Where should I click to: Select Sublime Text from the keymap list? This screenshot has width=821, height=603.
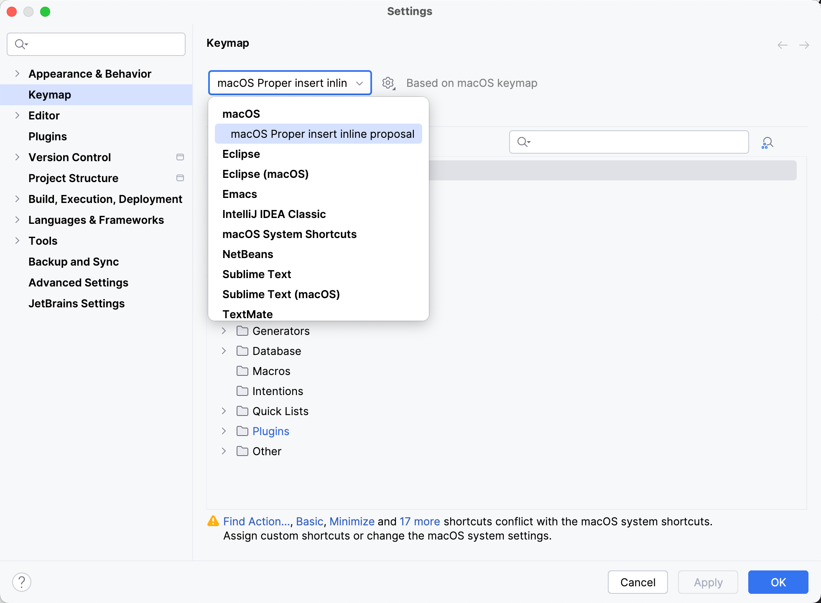[x=256, y=274]
